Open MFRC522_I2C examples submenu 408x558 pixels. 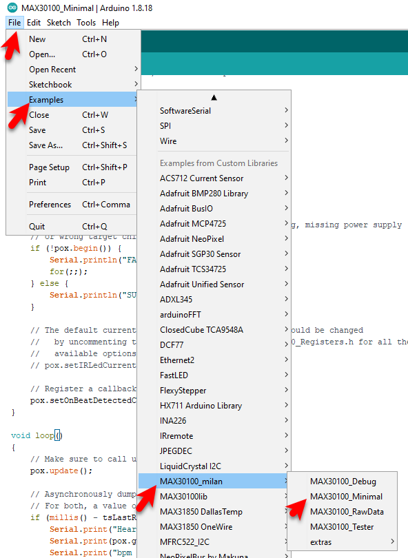214,542
